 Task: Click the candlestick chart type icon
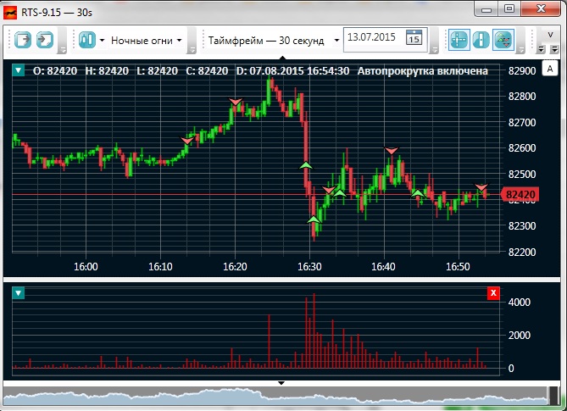[x=87, y=40]
